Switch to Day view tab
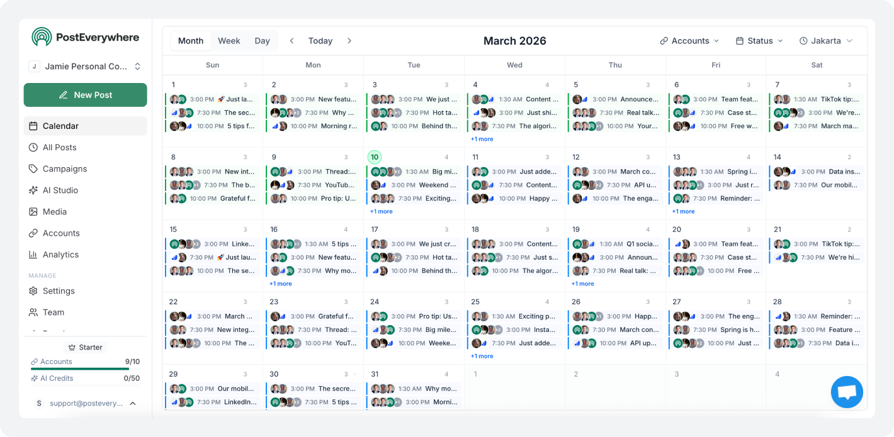Viewport: 894px width, 437px height. [262, 41]
